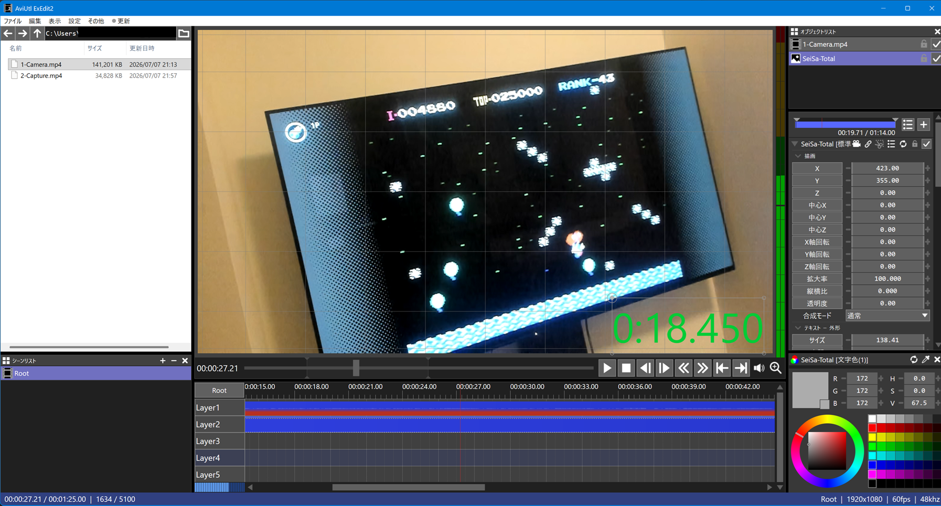Click the speaker volume icon
This screenshot has height=506, width=941.
(759, 368)
